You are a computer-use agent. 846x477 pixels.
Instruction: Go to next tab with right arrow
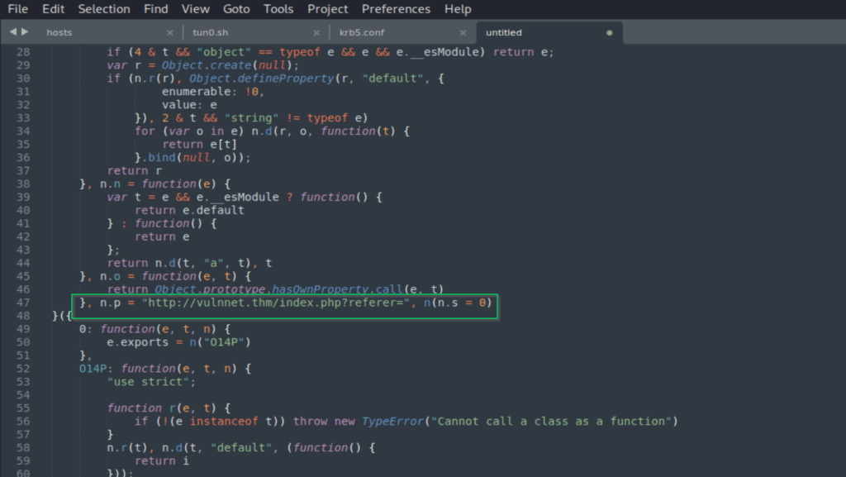pyautogui.click(x=25, y=32)
